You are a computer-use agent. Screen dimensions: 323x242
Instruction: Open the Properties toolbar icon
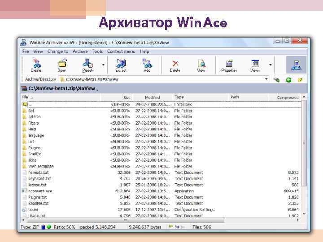(229, 65)
